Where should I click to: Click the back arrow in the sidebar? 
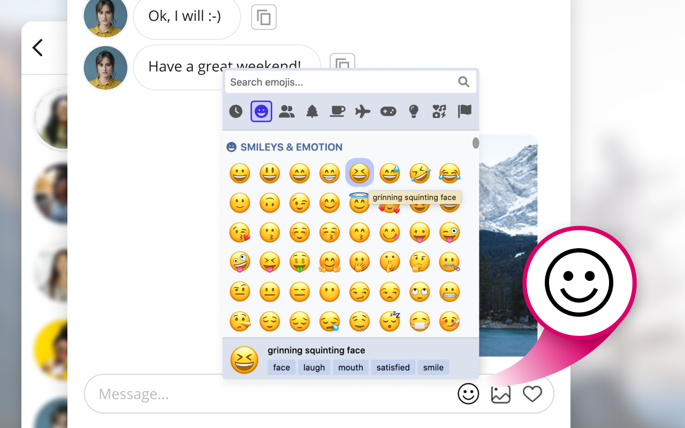[37, 48]
